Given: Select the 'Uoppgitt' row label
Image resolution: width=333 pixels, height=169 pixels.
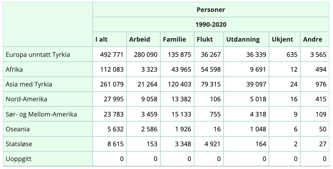Looking at the screenshot, I should pos(19,159).
